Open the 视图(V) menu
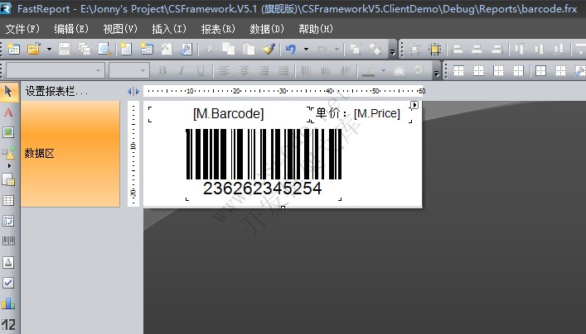The height and width of the screenshot is (334, 586). [x=120, y=29]
